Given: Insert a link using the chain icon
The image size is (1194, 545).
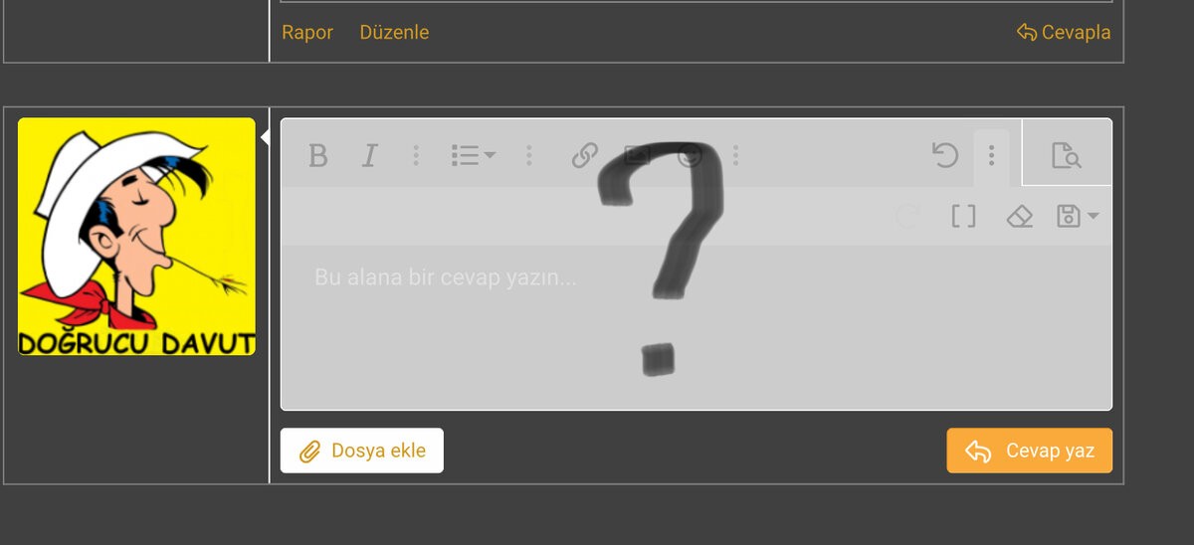Looking at the screenshot, I should 584,155.
